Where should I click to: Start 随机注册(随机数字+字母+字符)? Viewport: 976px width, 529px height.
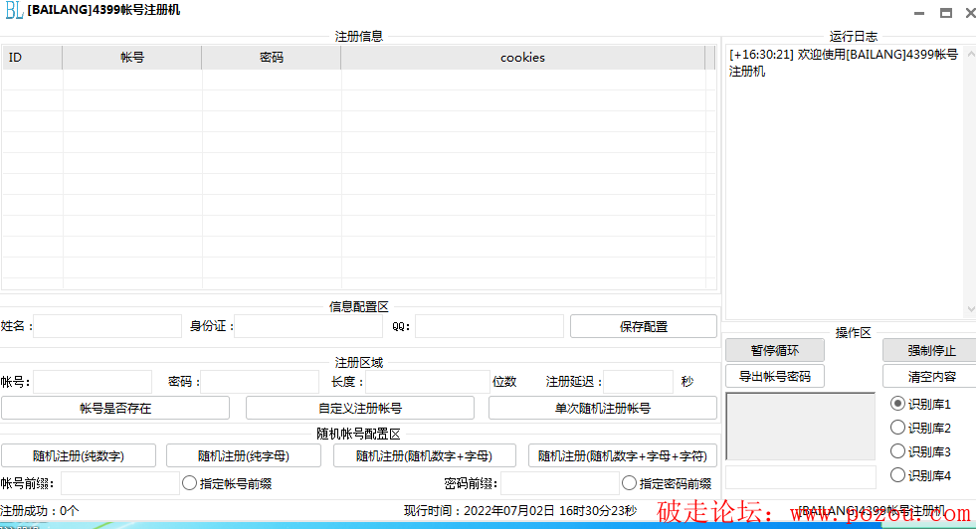pyautogui.click(x=623, y=455)
